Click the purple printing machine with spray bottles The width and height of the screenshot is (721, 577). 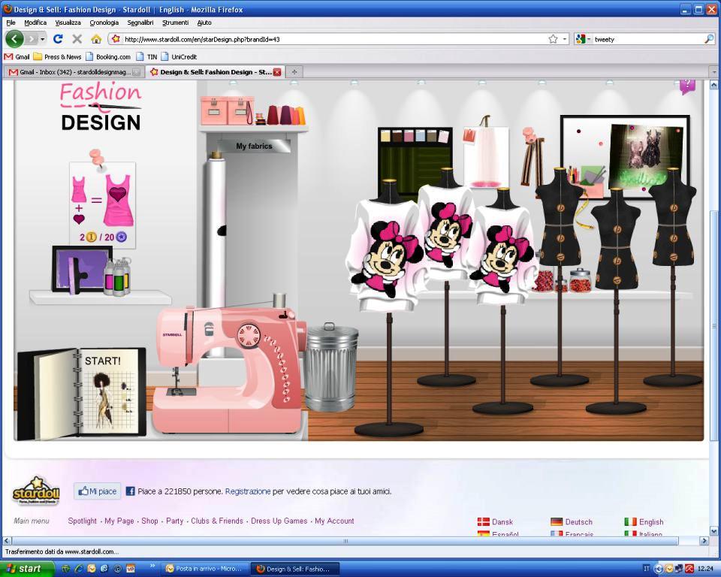coord(91,271)
